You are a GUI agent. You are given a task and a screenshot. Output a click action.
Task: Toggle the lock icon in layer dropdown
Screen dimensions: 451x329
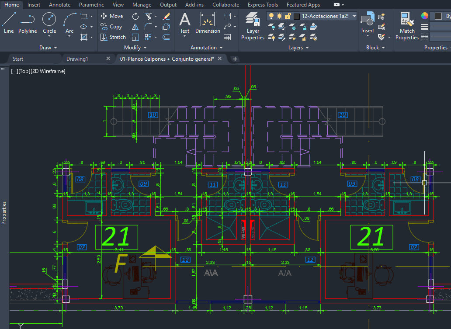[x=288, y=16]
